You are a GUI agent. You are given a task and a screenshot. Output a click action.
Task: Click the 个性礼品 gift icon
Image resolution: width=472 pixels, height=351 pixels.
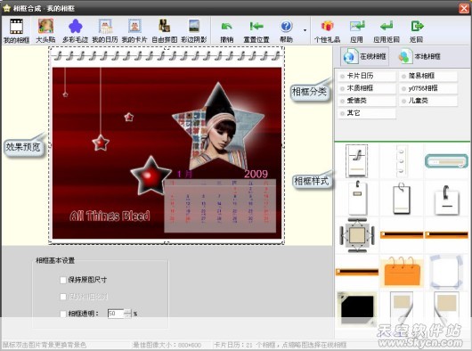click(x=327, y=30)
